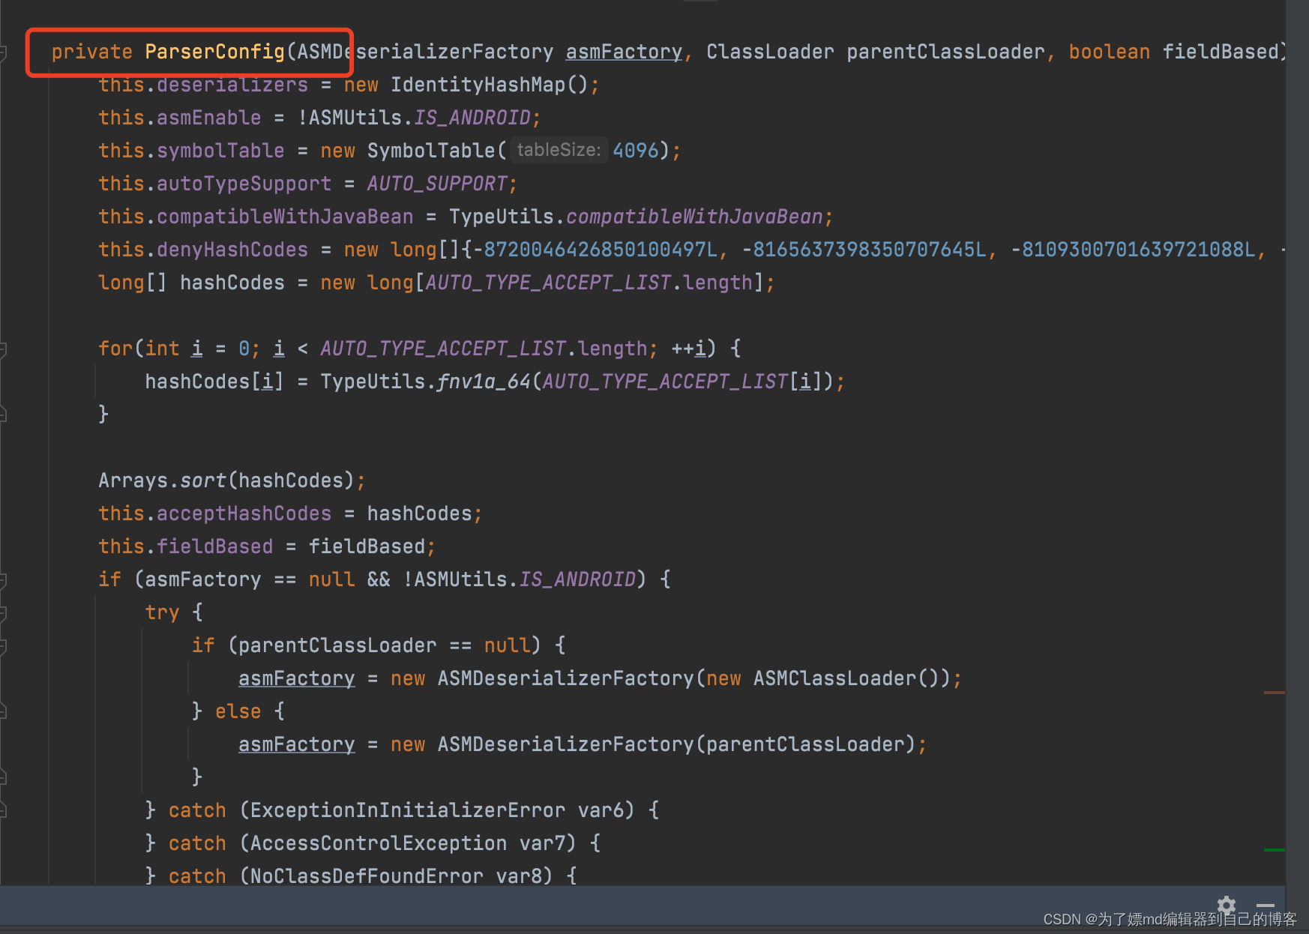Place cursor on the ParserConfig constructor name
This screenshot has height=934, width=1309.
[x=214, y=52]
